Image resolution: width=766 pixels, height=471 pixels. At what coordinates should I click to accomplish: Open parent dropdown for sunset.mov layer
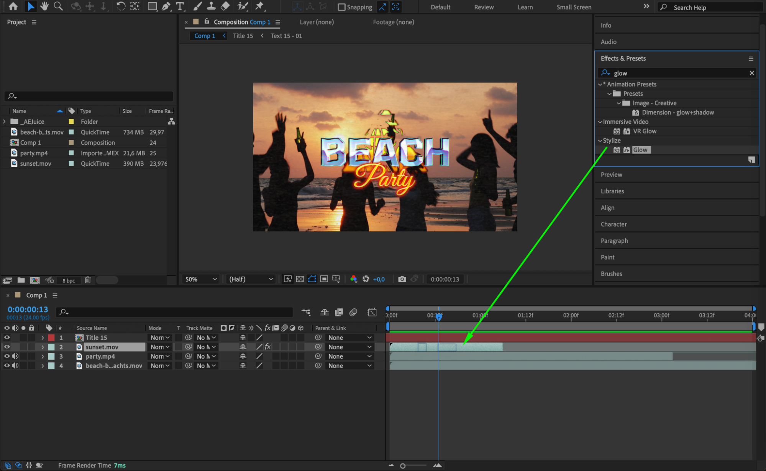pyautogui.click(x=349, y=347)
